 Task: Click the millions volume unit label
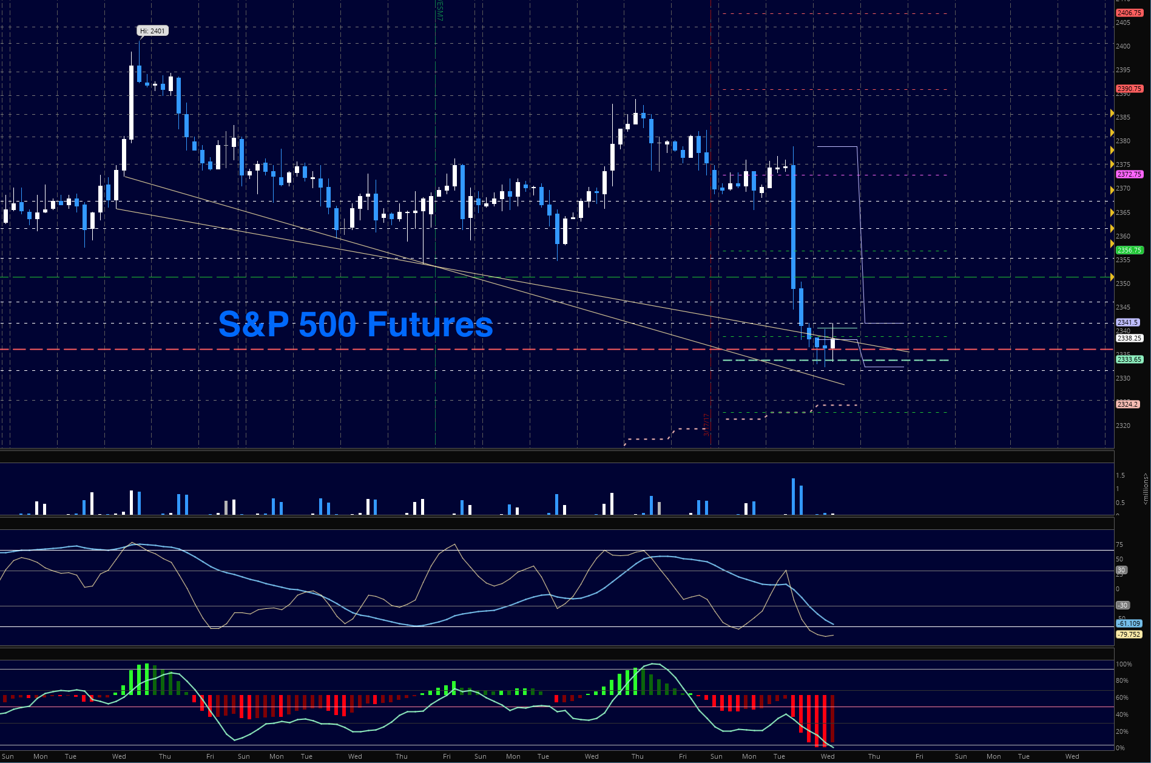[x=1145, y=489]
